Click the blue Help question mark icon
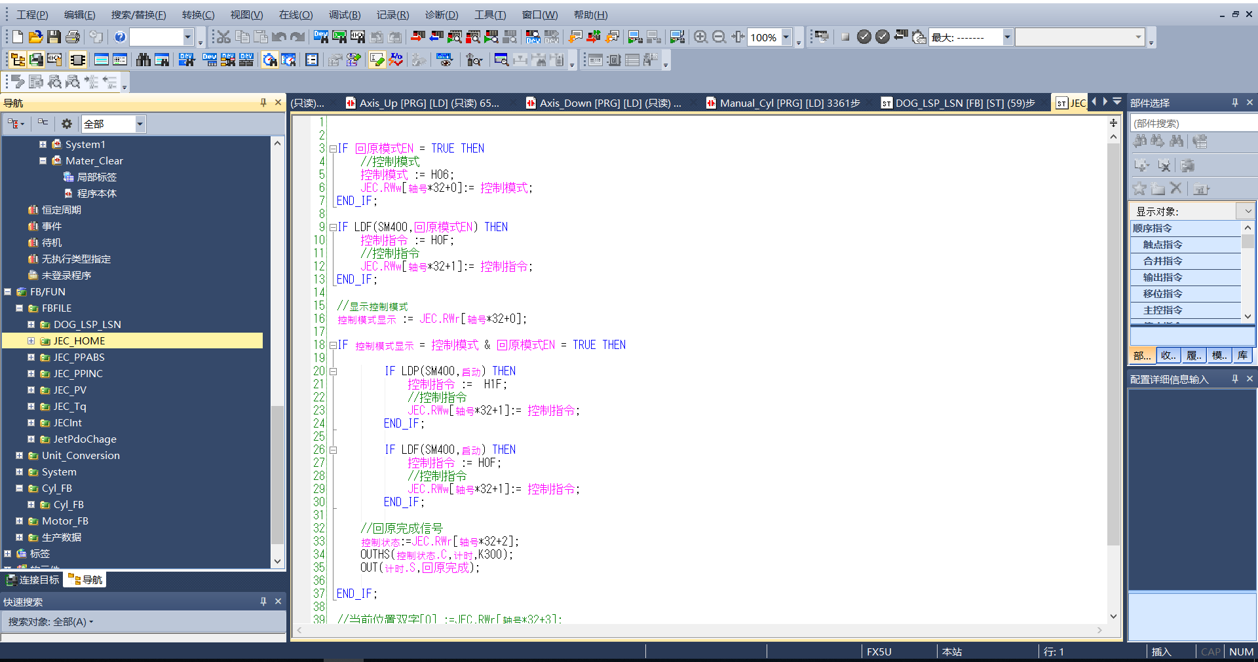1258x662 pixels. pyautogui.click(x=120, y=37)
